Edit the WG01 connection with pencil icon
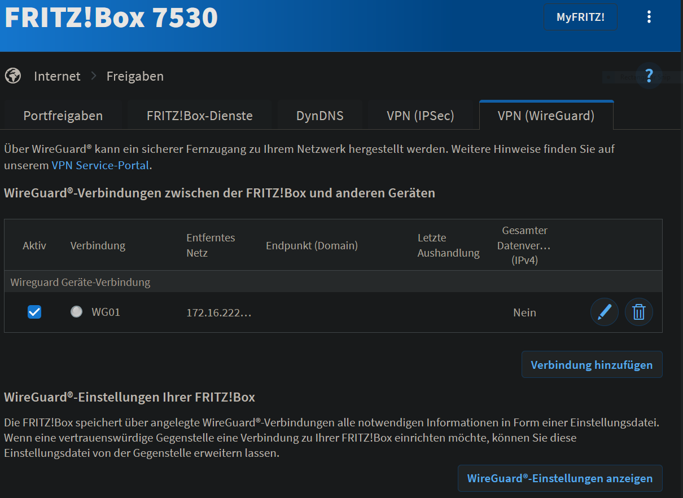The image size is (683, 498). click(x=605, y=312)
